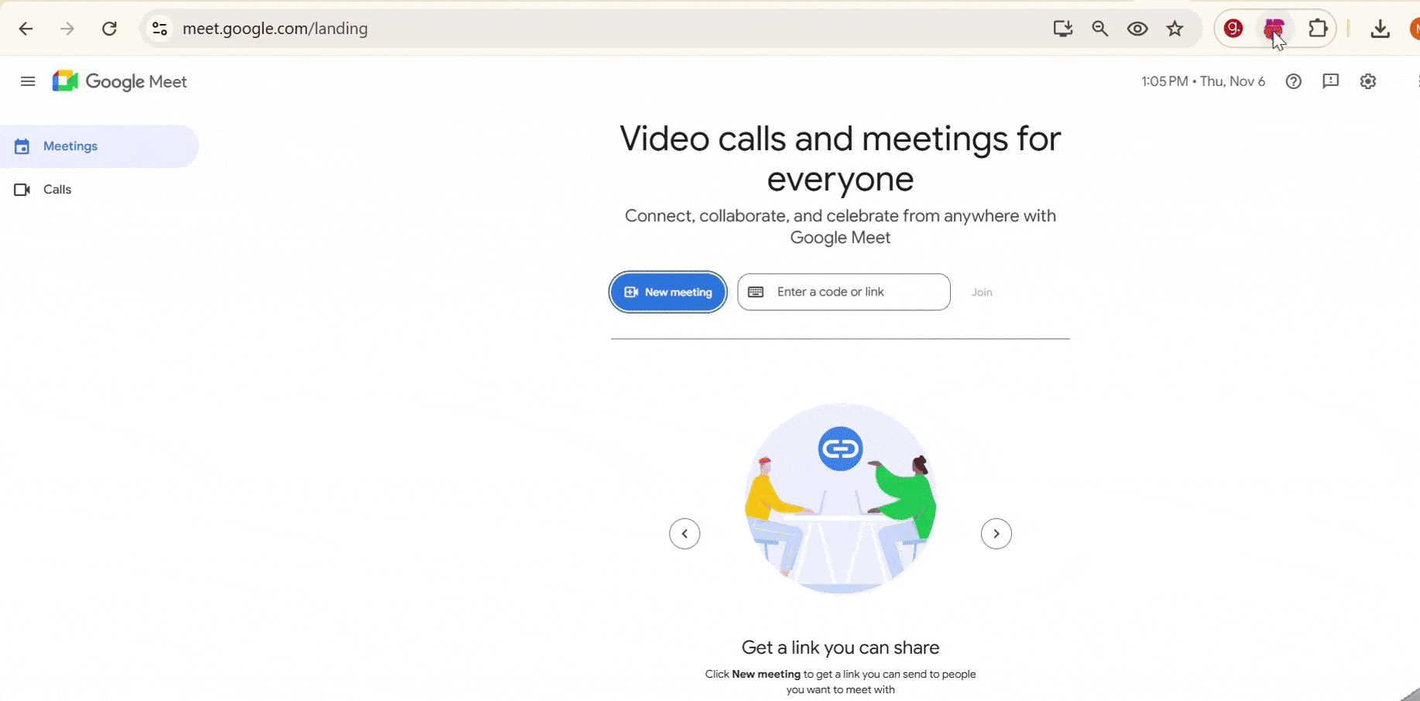Image resolution: width=1420 pixels, height=701 pixels.
Task: Select the Calls sidebar tab
Action: pos(99,190)
